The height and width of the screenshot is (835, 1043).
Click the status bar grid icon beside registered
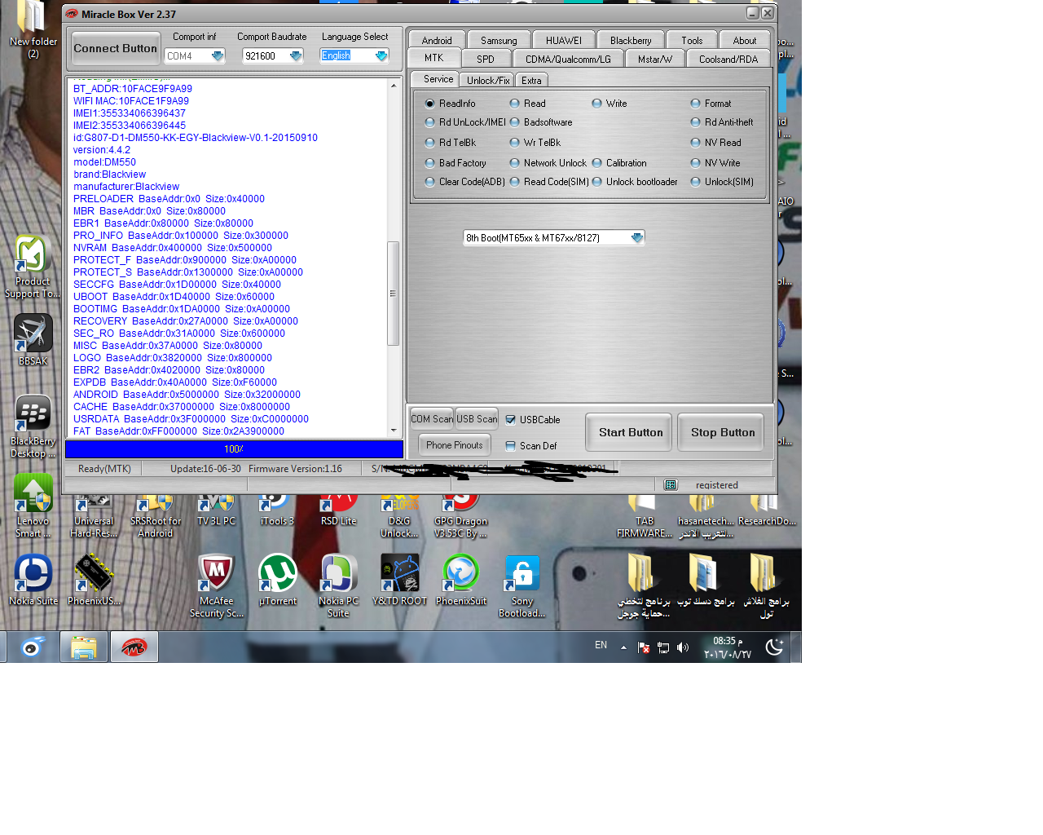click(671, 485)
